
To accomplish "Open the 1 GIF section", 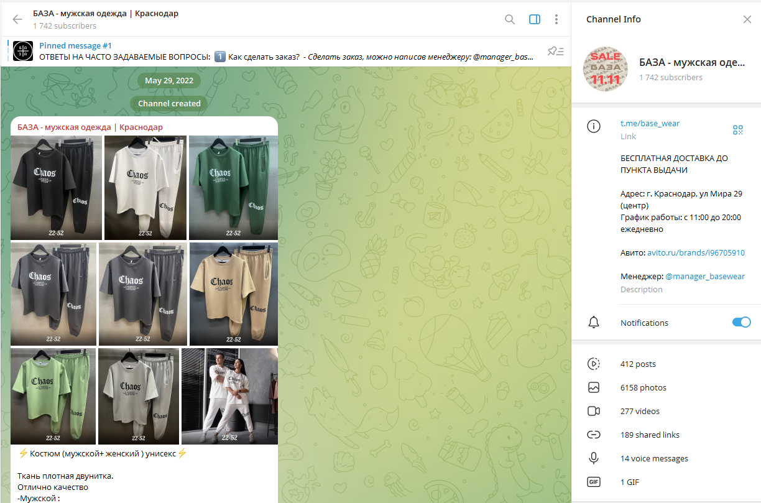I will [629, 482].
